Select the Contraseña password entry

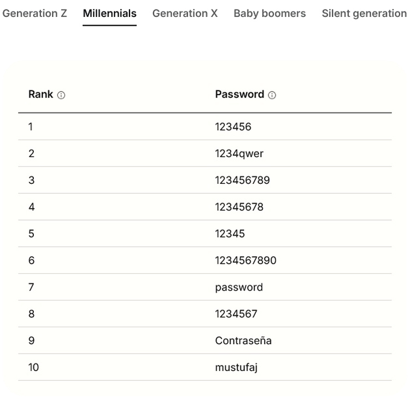(243, 340)
